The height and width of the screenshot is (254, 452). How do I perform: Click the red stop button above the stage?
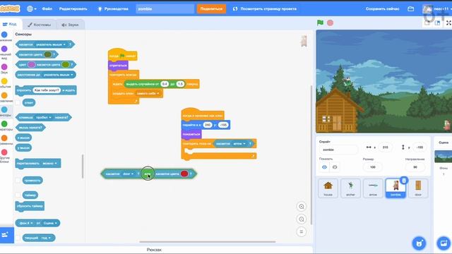pyautogui.click(x=330, y=23)
